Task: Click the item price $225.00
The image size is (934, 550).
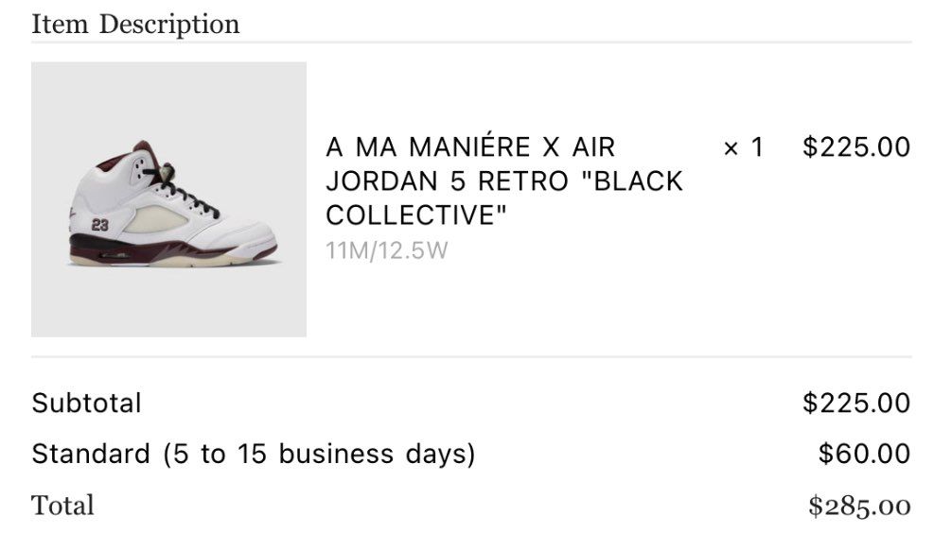Action: pyautogui.click(x=856, y=146)
